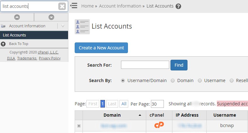The image size is (248, 133).
Task: Sort accounts by Domain column
Action: coord(112,115)
